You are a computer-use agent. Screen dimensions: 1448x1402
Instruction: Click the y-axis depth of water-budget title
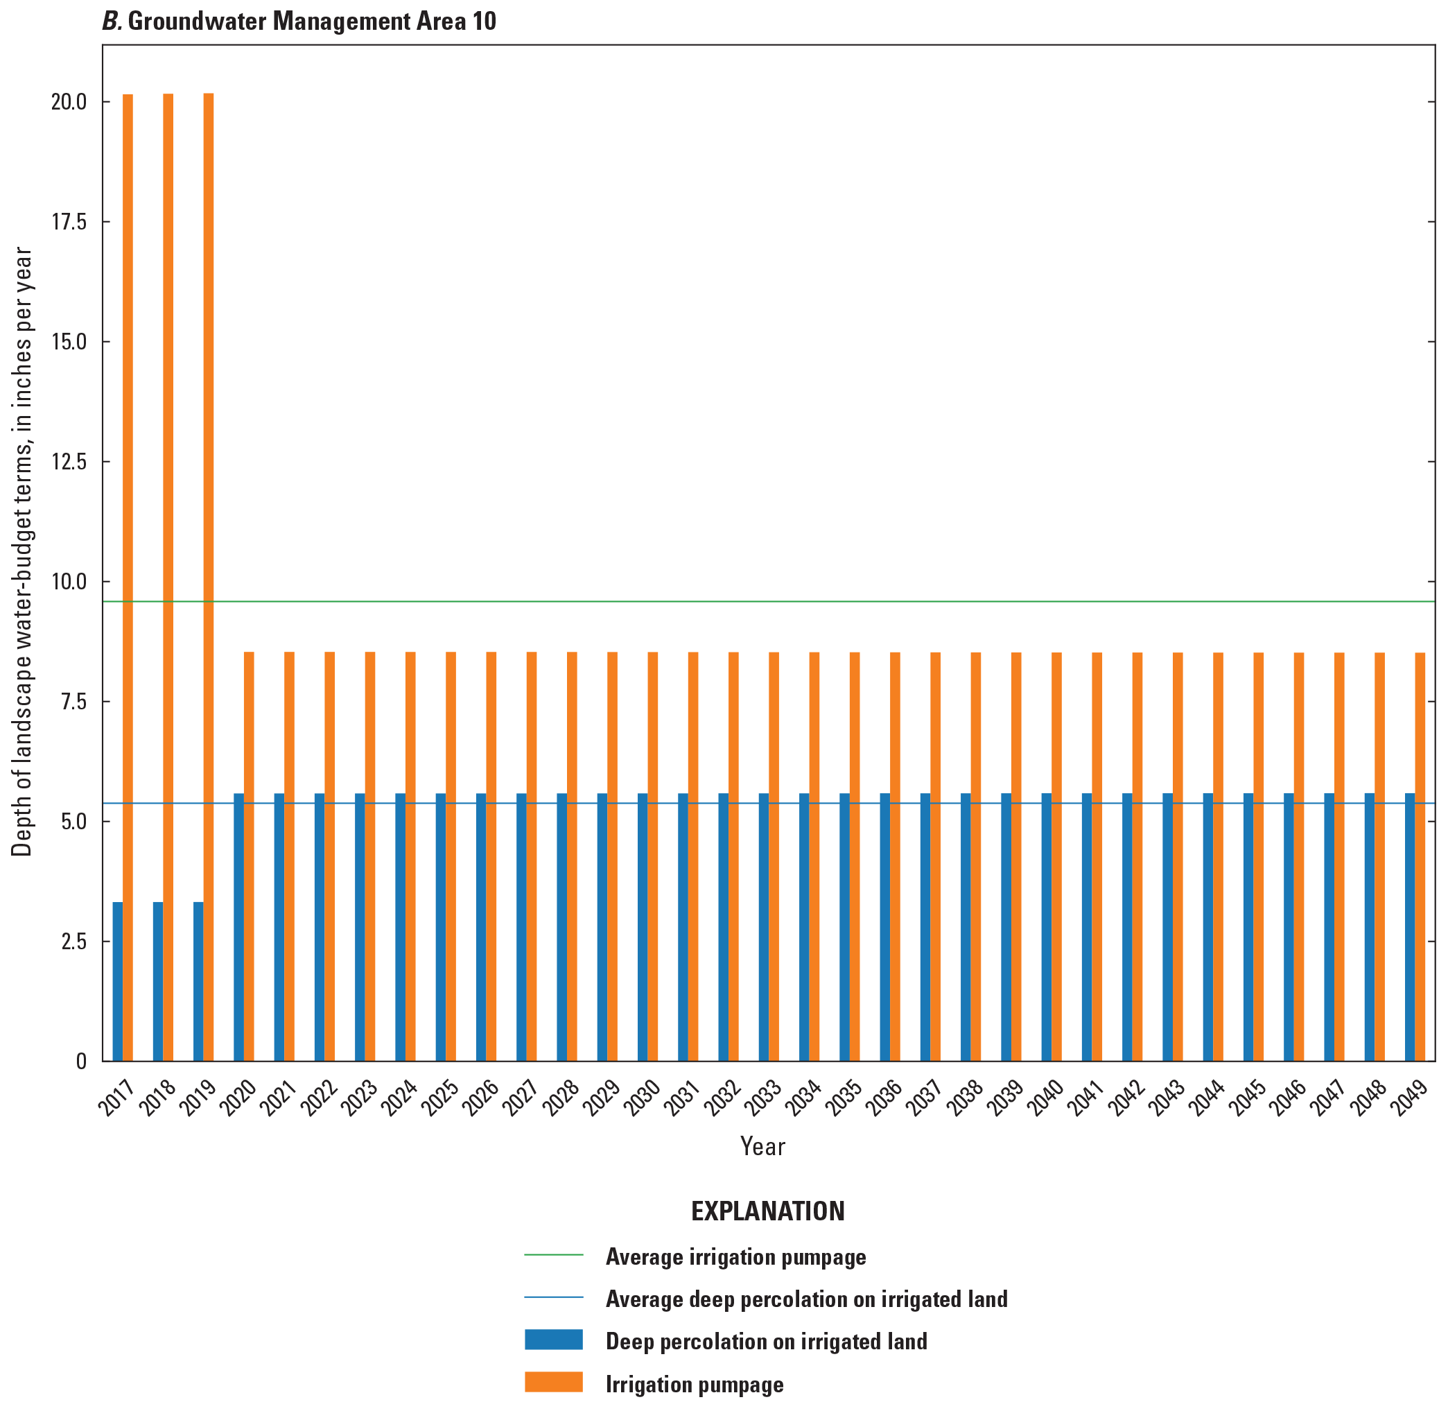tap(22, 551)
